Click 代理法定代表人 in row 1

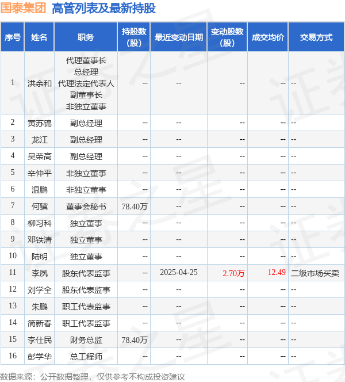coord(86,83)
